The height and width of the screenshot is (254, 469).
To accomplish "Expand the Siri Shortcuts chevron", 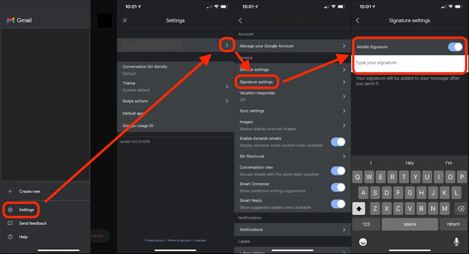I will click(x=344, y=156).
